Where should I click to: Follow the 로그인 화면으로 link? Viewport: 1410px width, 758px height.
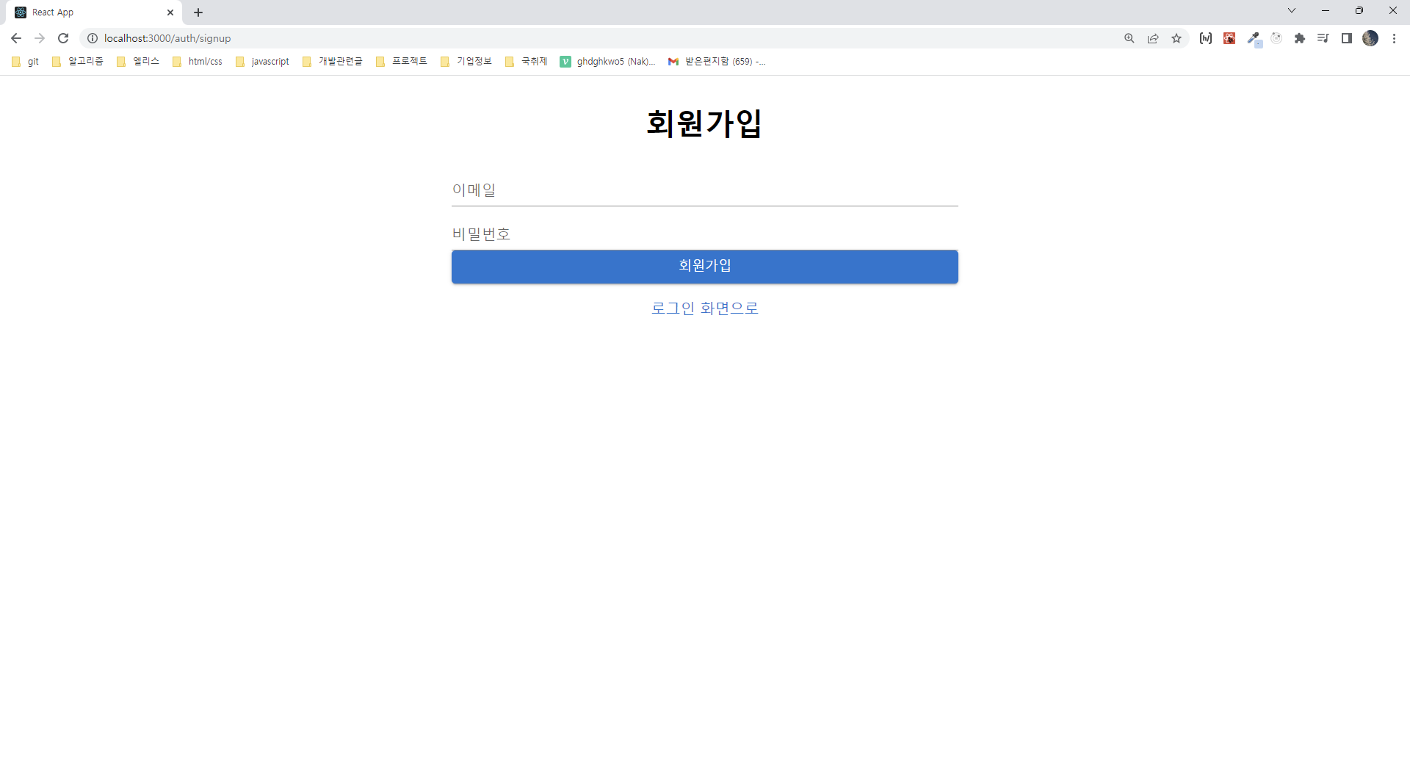(x=704, y=308)
